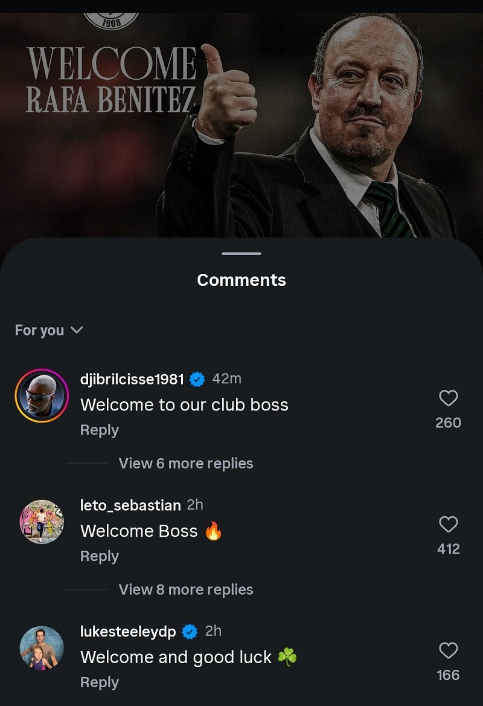Like leto_sebastian's Welcome Boss comment

point(448,525)
